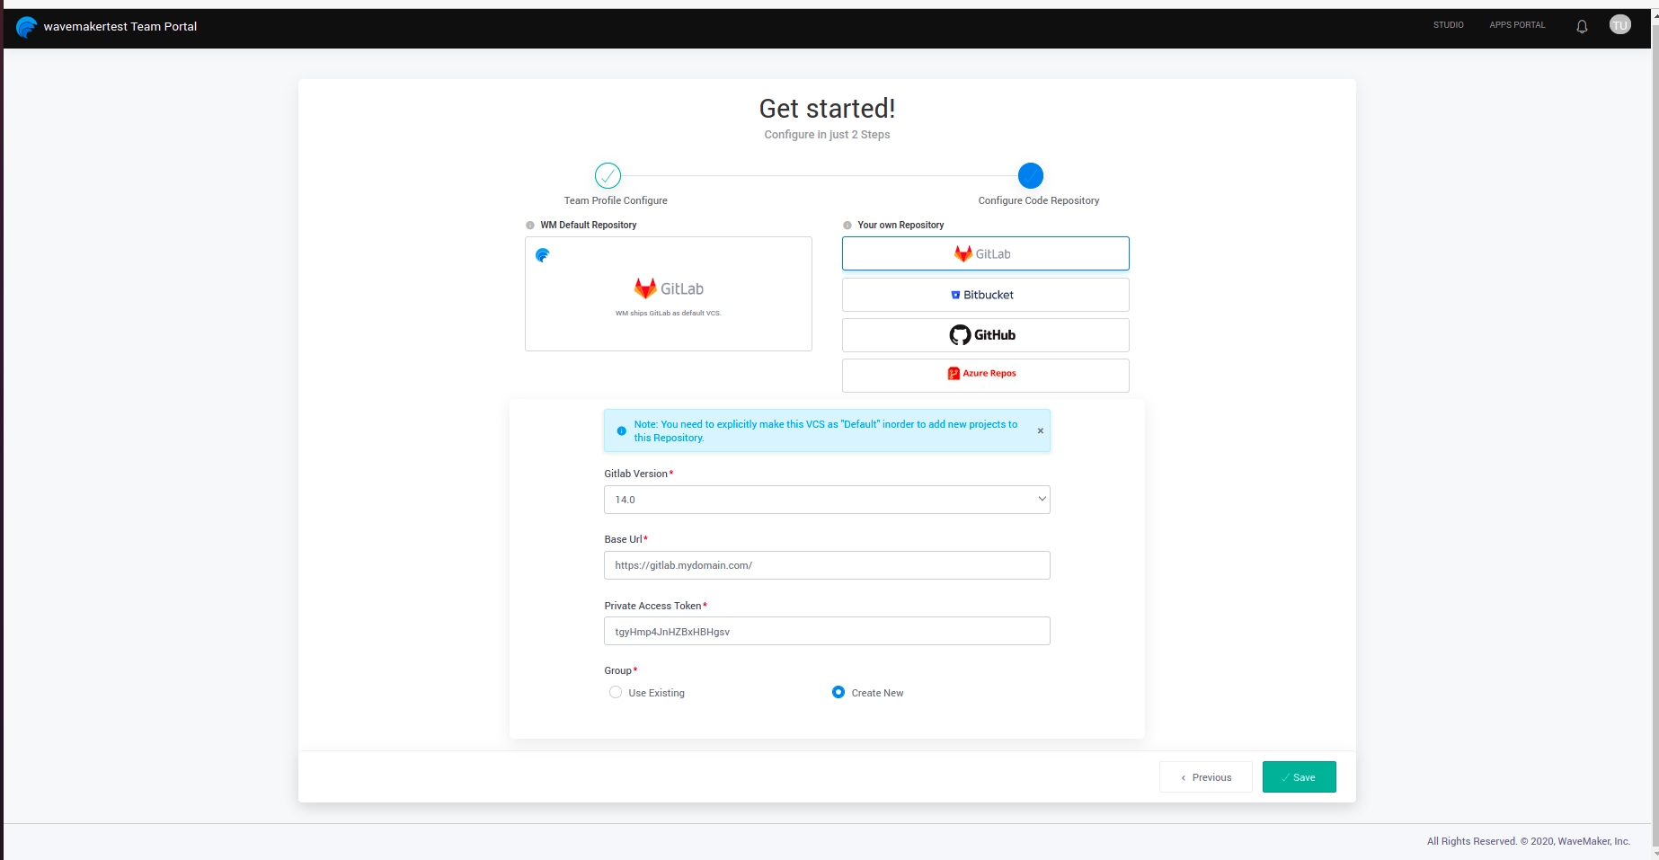Viewport: 1659px width, 860px height.
Task: Click the info icon in the note banner
Action: 621,430
